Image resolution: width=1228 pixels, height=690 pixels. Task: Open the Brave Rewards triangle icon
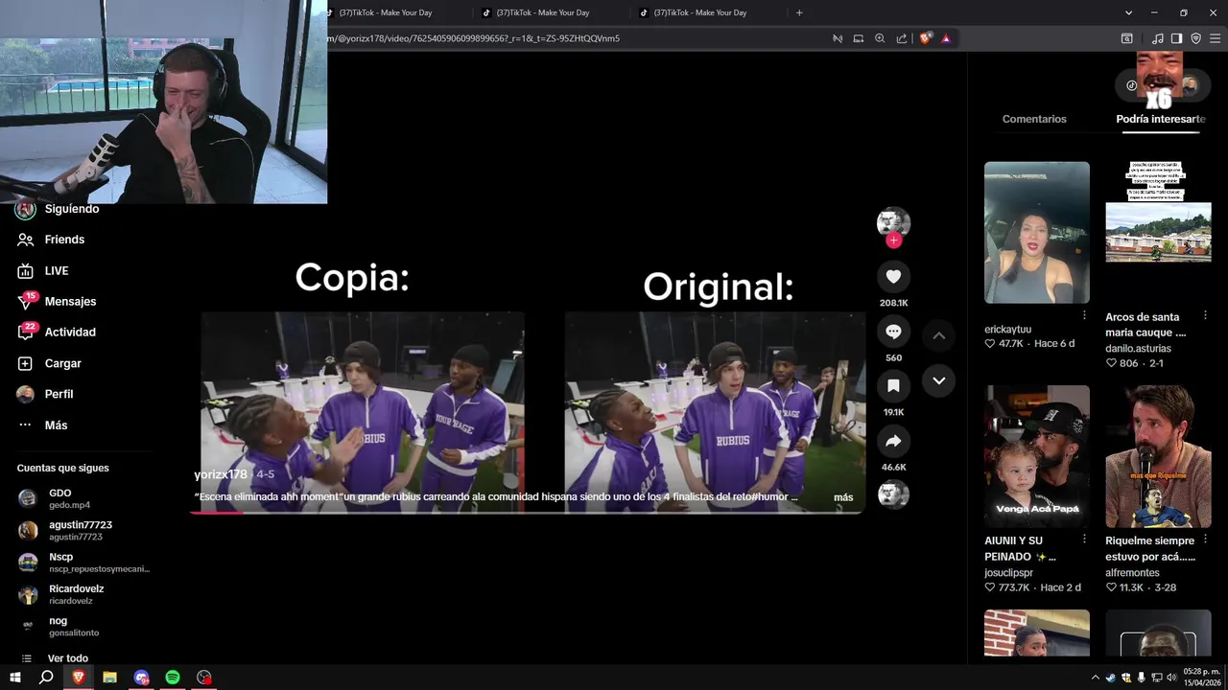click(946, 38)
